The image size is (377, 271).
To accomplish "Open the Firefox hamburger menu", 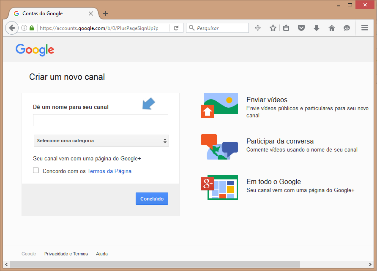I will pos(365,28).
